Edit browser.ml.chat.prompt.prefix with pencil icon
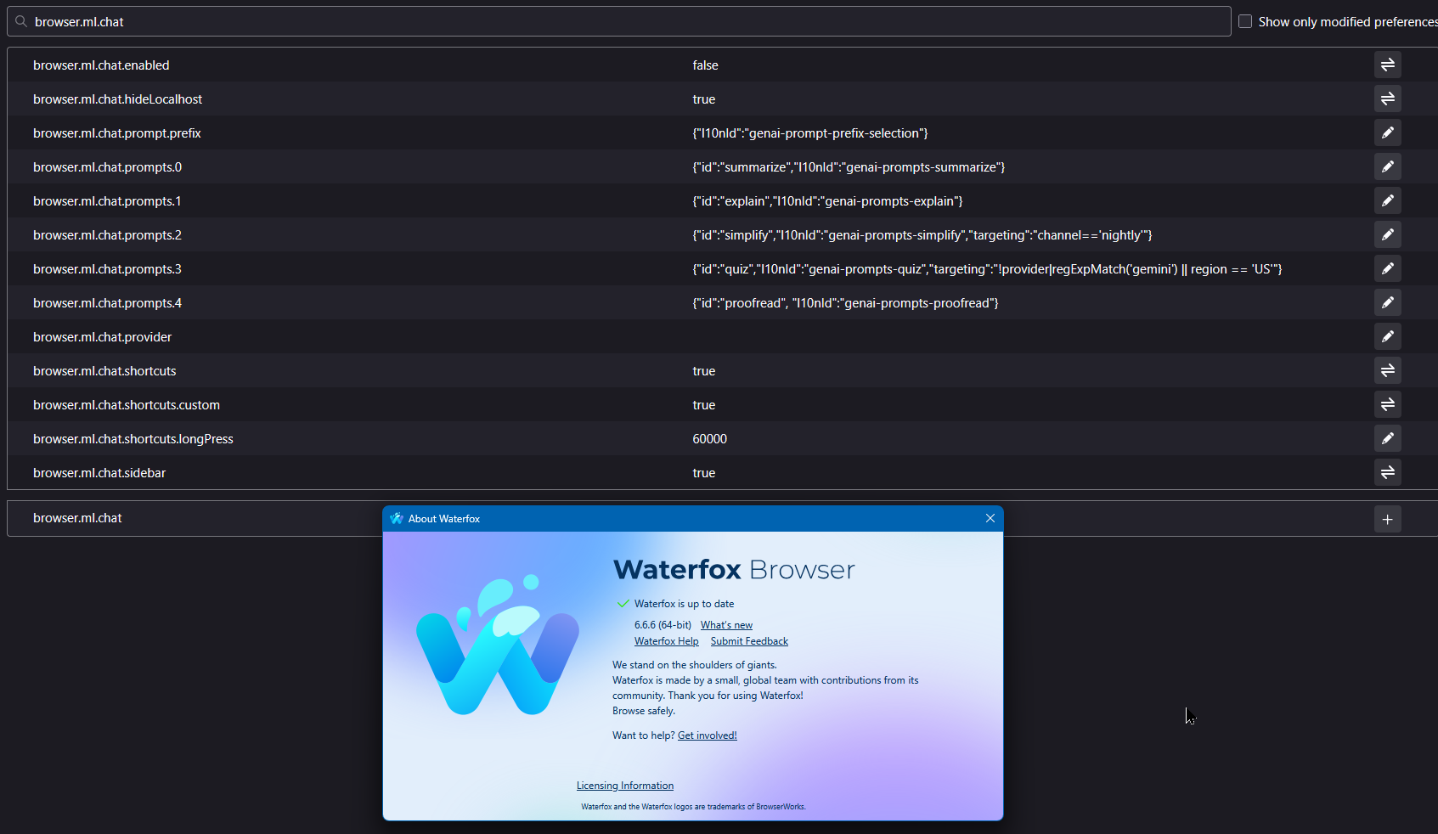 tap(1387, 132)
